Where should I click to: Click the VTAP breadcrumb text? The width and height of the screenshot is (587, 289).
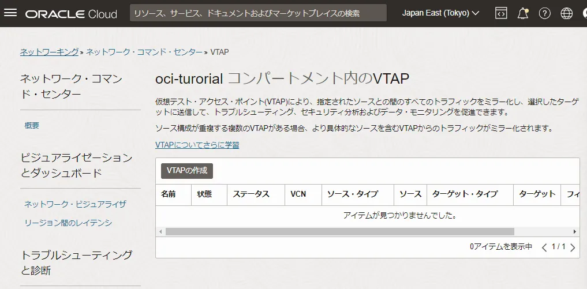click(x=219, y=52)
